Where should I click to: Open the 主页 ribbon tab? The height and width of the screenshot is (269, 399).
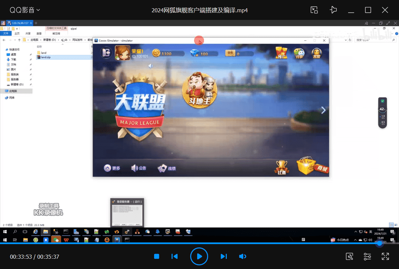pyautogui.click(x=17, y=34)
